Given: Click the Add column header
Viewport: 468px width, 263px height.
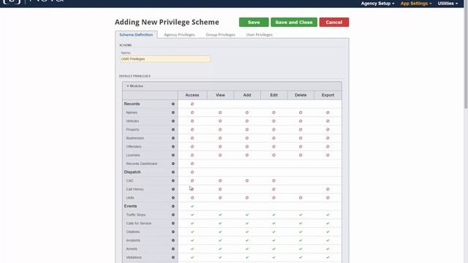Looking at the screenshot, I should tap(247, 95).
